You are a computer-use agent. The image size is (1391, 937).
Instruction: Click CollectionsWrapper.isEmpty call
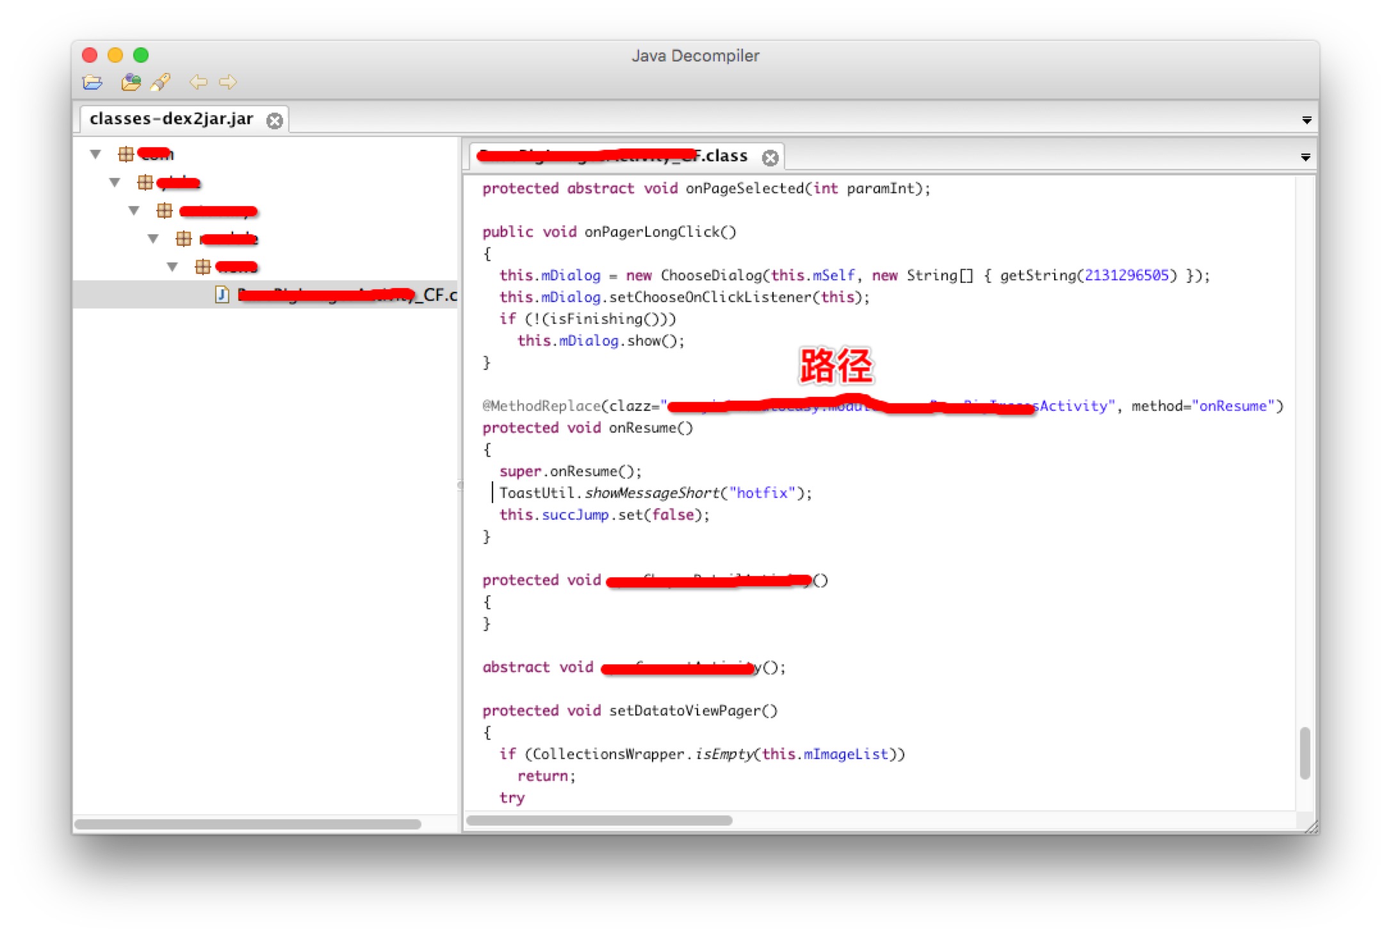coord(643,755)
